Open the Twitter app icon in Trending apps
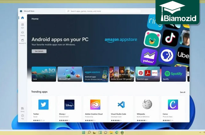This screenshot has height=135, width=205. [44, 104]
